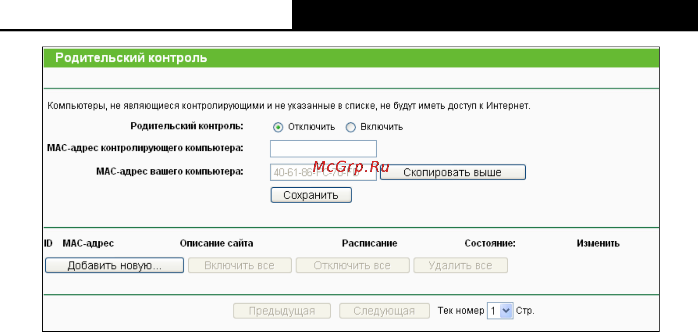Go to the Предыдущая page
This screenshot has width=698, height=332.
[282, 311]
